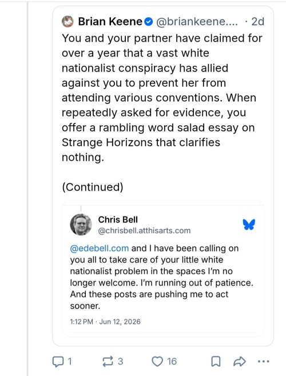Viewport: 286px width, 376px height.
Task: Click the like count of 16
Action: [x=172, y=361]
